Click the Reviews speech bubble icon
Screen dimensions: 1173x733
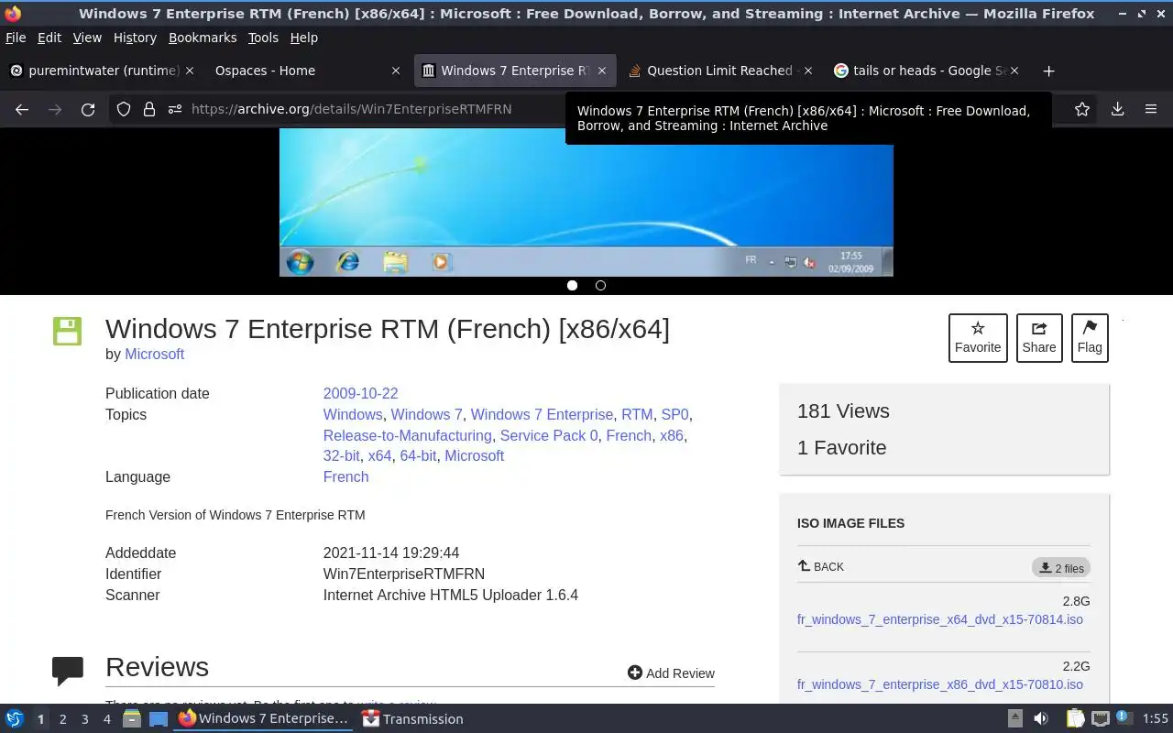(x=68, y=671)
